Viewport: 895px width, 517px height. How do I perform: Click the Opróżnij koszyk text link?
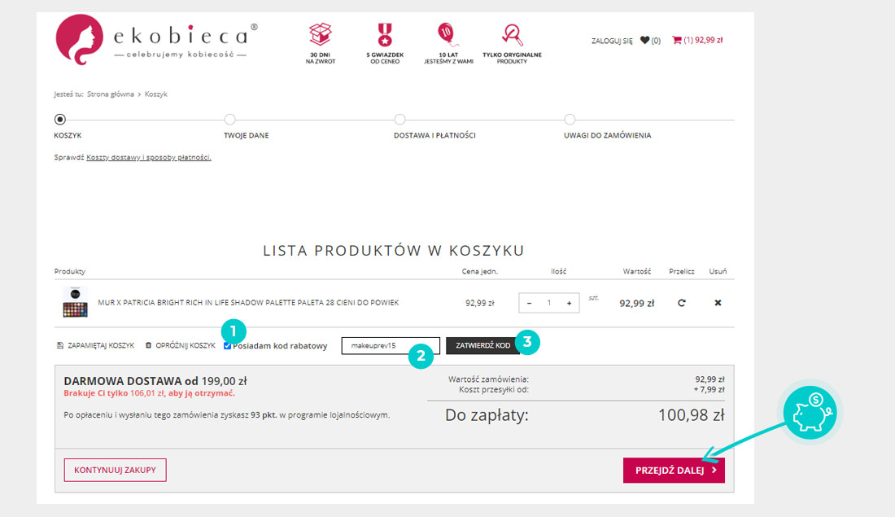[x=186, y=346]
